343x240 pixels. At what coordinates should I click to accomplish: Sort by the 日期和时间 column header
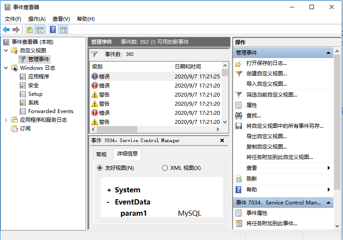coord(197,66)
